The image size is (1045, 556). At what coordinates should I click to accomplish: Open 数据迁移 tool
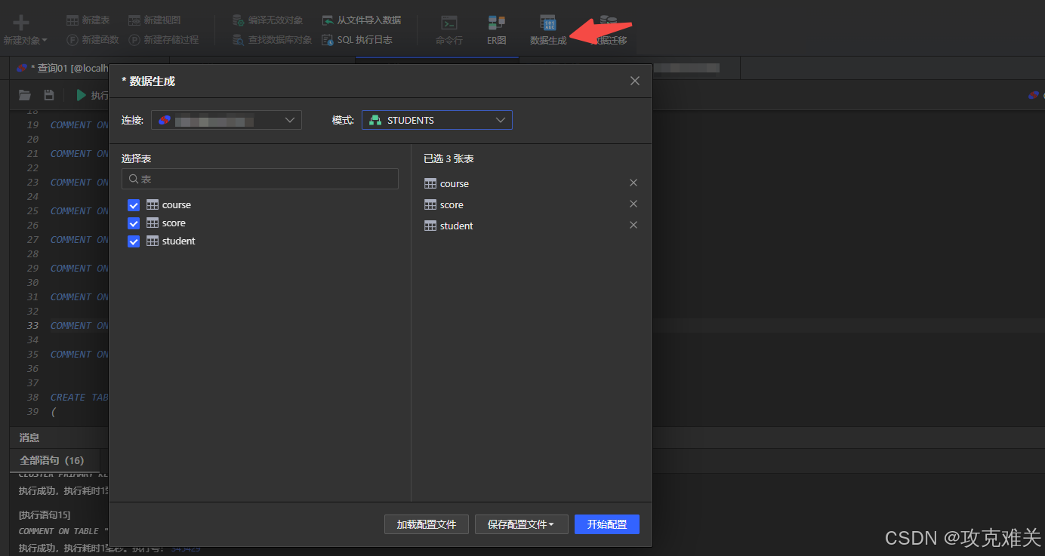(604, 29)
